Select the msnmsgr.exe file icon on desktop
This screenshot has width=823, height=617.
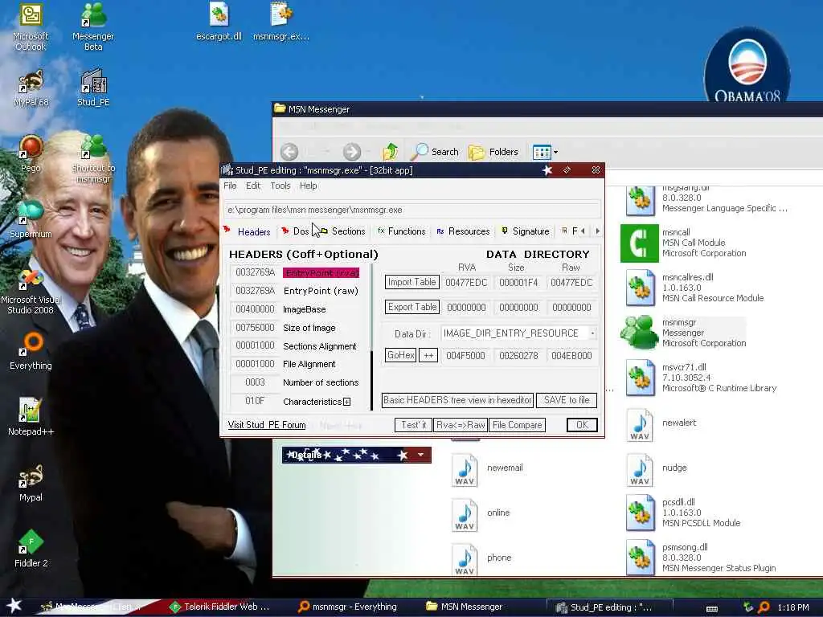[280, 22]
